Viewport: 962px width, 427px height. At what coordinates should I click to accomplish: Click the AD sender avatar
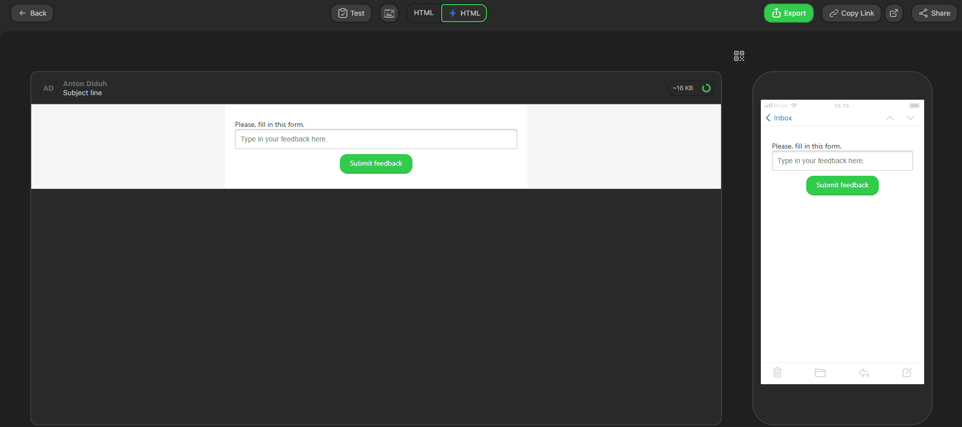tap(48, 88)
